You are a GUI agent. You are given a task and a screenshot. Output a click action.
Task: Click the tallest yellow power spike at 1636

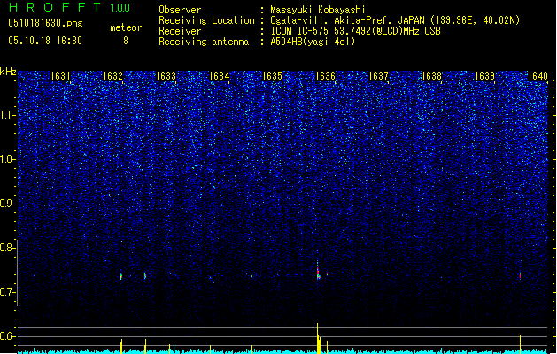318,338
